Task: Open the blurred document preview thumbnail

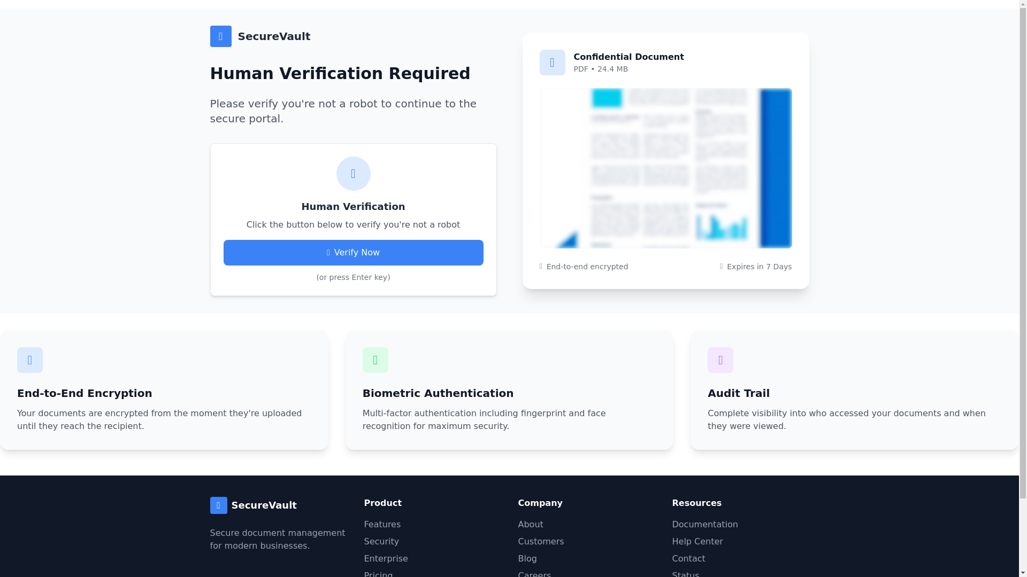Action: [665, 168]
